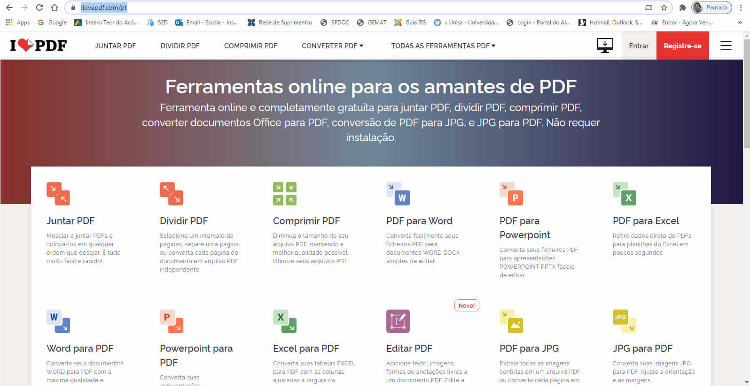Open the hamburger menu icon
The image size is (750, 386).
coord(726,45)
